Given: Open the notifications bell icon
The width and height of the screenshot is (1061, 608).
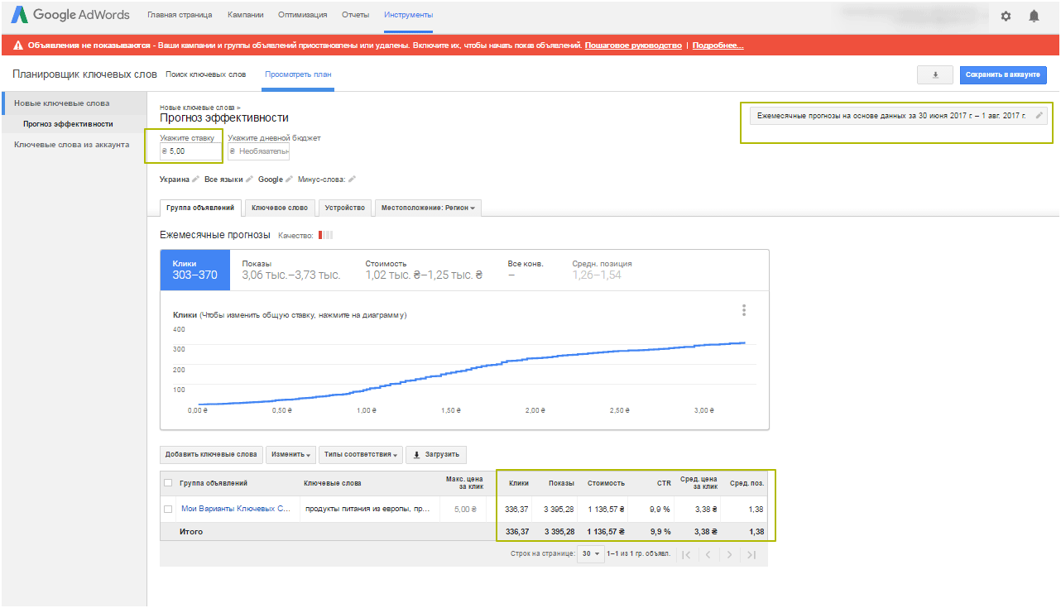Looking at the screenshot, I should click(1034, 16).
